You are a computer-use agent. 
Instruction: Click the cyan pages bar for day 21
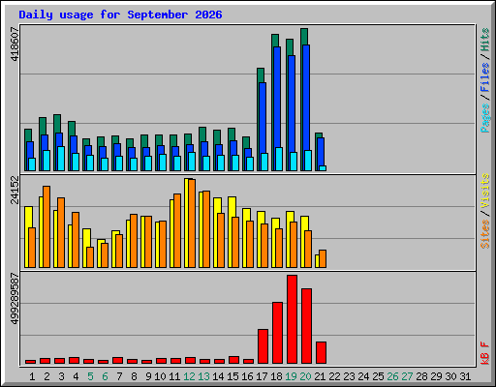[x=323, y=168]
